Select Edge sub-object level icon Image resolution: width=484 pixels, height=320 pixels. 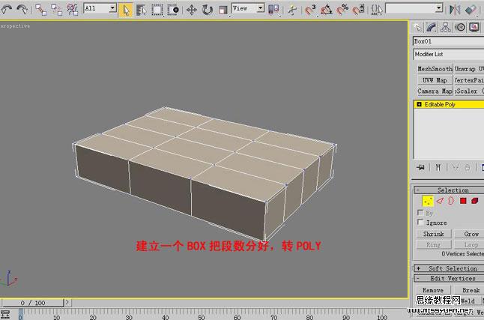tap(440, 201)
